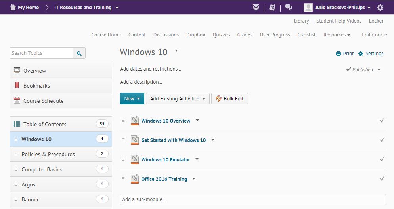This screenshot has height=209, width=394.
Task: Open the Grades navigation item
Action: pyautogui.click(x=245, y=35)
